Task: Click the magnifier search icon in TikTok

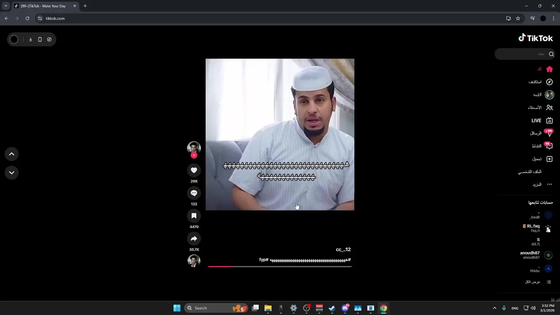Action: click(551, 54)
